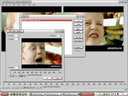The height and width of the screenshot is (96, 128).
Task: Click Move Up in Filters dialog
Action: tap(78, 37)
